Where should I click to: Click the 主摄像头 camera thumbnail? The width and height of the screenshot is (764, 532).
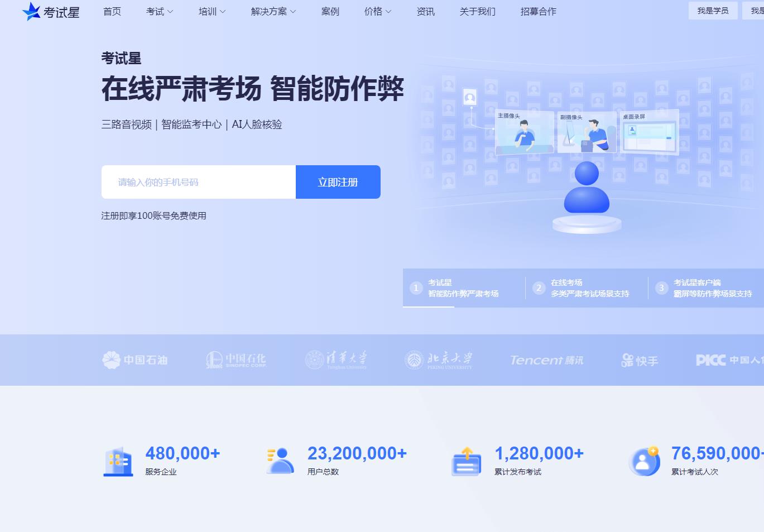tap(525, 132)
